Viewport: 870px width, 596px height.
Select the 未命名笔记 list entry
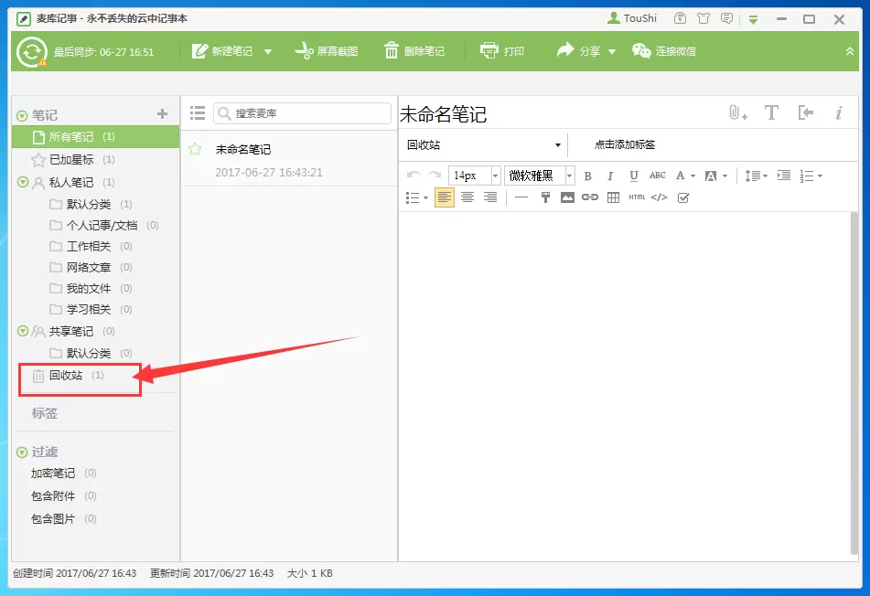(289, 160)
